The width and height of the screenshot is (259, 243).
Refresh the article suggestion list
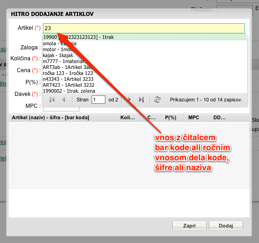(157, 100)
